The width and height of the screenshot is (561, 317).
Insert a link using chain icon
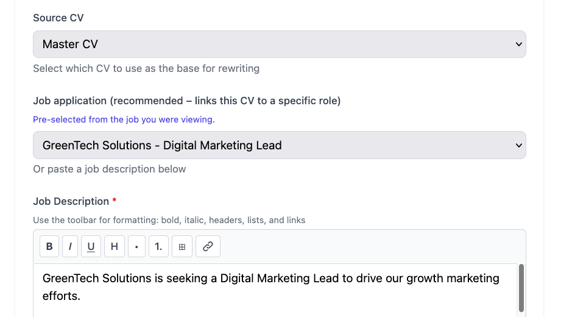pos(208,246)
